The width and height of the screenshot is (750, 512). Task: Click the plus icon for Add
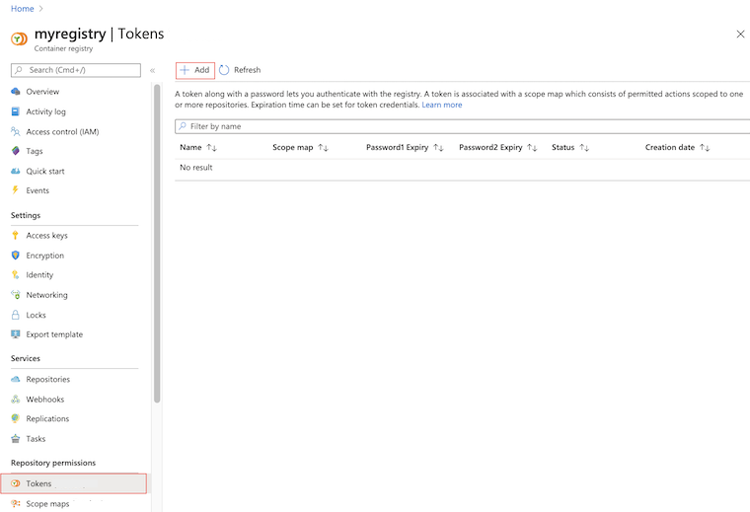coord(185,70)
